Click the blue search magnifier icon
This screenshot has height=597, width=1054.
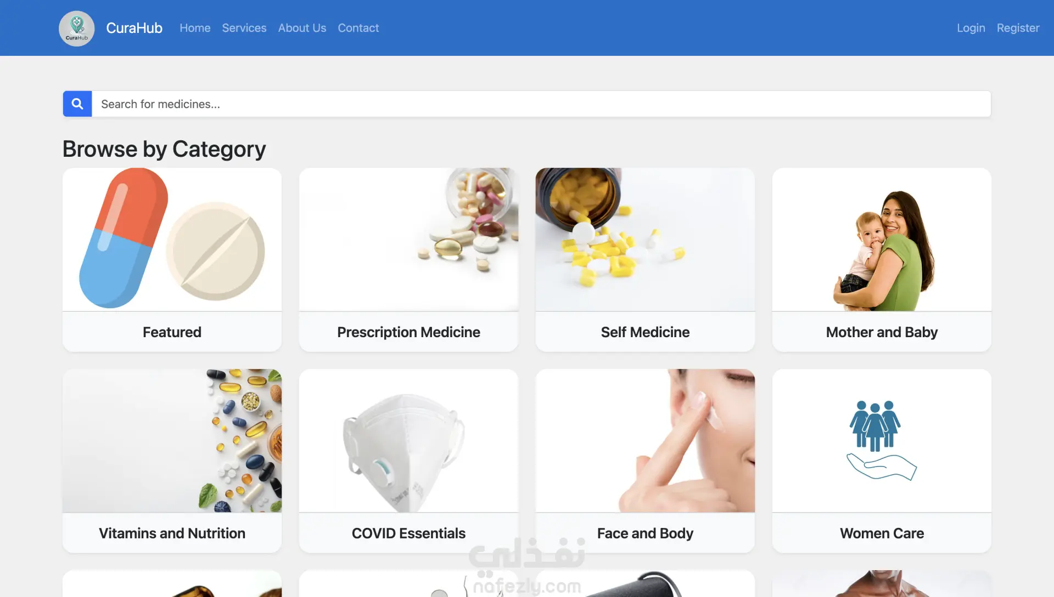coord(77,104)
